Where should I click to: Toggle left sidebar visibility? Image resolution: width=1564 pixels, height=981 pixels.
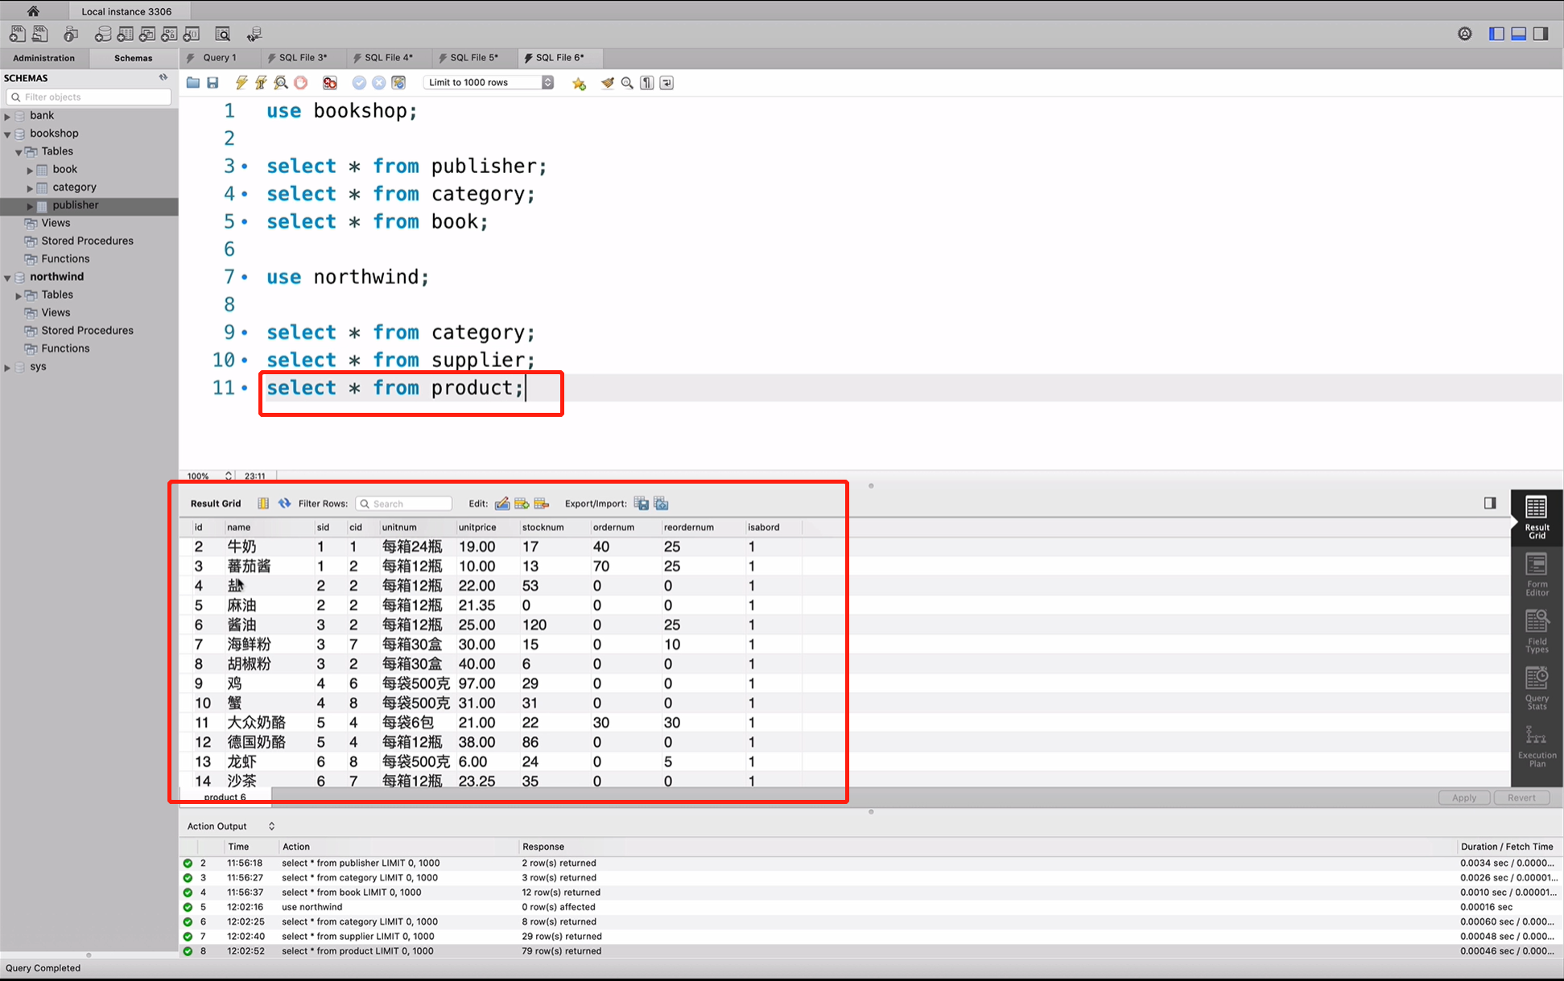(x=1496, y=34)
